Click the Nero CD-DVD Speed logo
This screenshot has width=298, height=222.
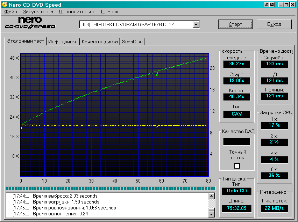pos(30,23)
